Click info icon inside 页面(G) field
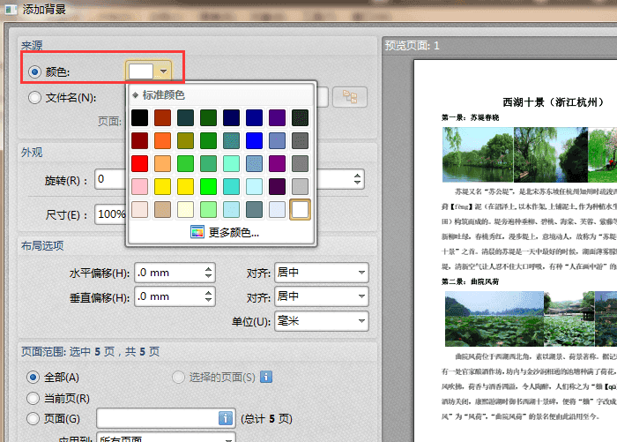617x442 pixels. pyautogui.click(x=225, y=418)
